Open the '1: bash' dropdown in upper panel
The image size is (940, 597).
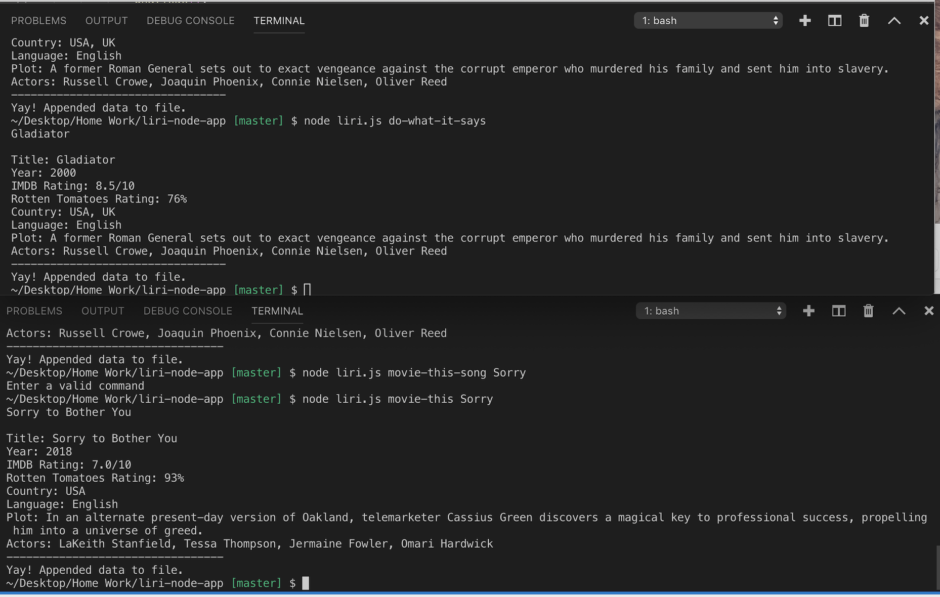pyautogui.click(x=708, y=21)
